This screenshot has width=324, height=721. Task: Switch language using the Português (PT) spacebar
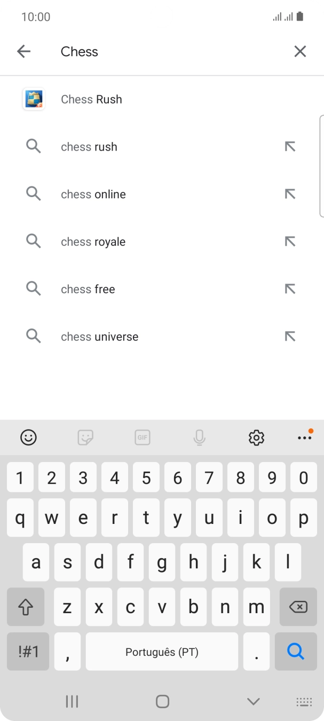click(x=162, y=652)
